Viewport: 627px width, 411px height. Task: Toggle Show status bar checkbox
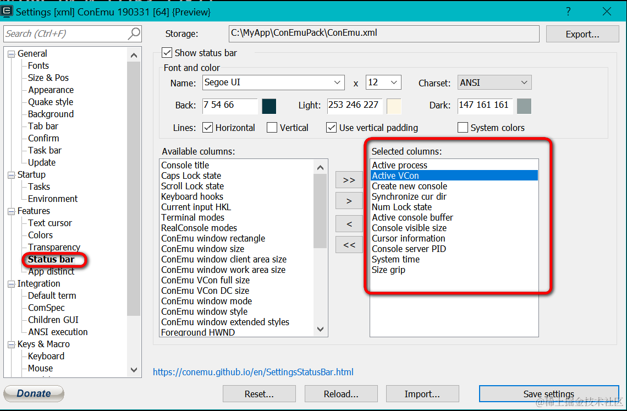click(x=167, y=53)
